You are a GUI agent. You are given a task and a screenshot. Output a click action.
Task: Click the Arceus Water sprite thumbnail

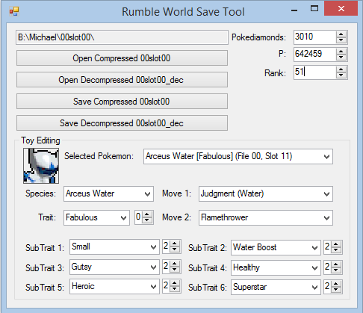click(41, 166)
